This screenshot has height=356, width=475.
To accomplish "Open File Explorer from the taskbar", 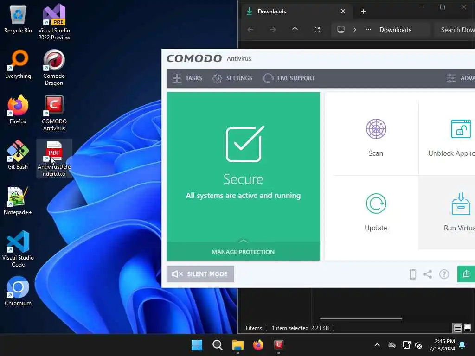I will coord(238,345).
